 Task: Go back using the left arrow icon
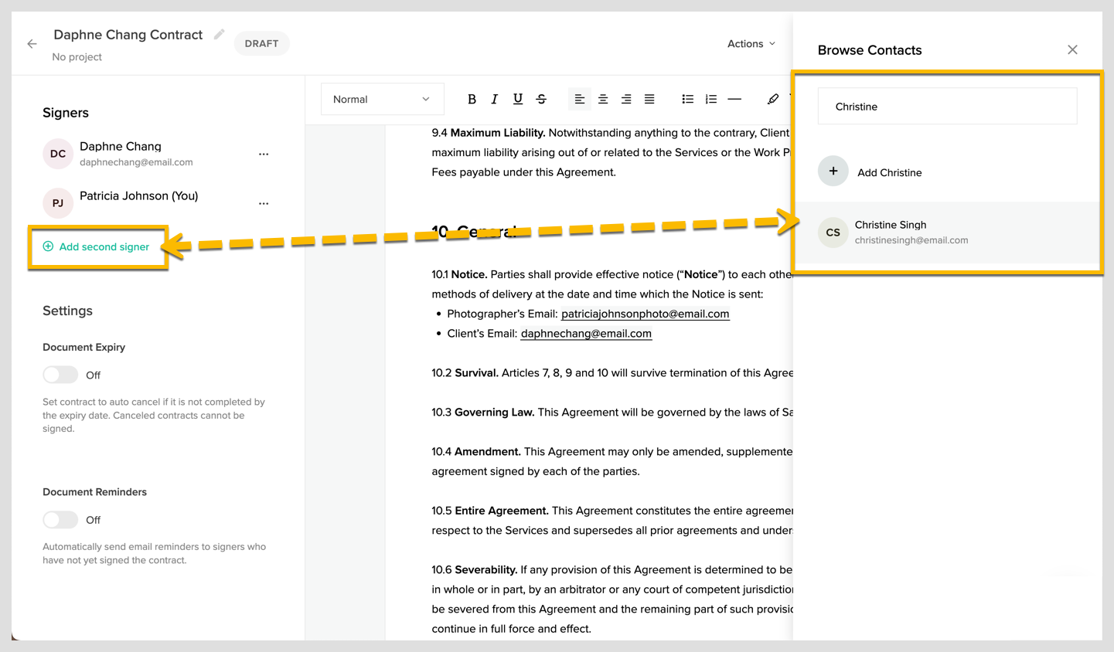click(x=32, y=44)
